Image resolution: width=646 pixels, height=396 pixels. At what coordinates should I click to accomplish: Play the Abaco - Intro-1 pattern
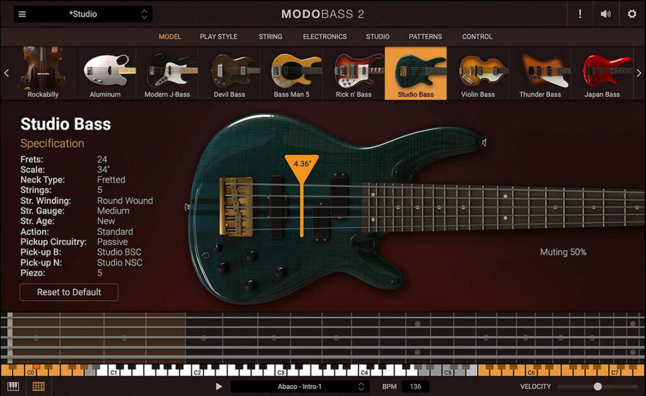[x=219, y=387]
